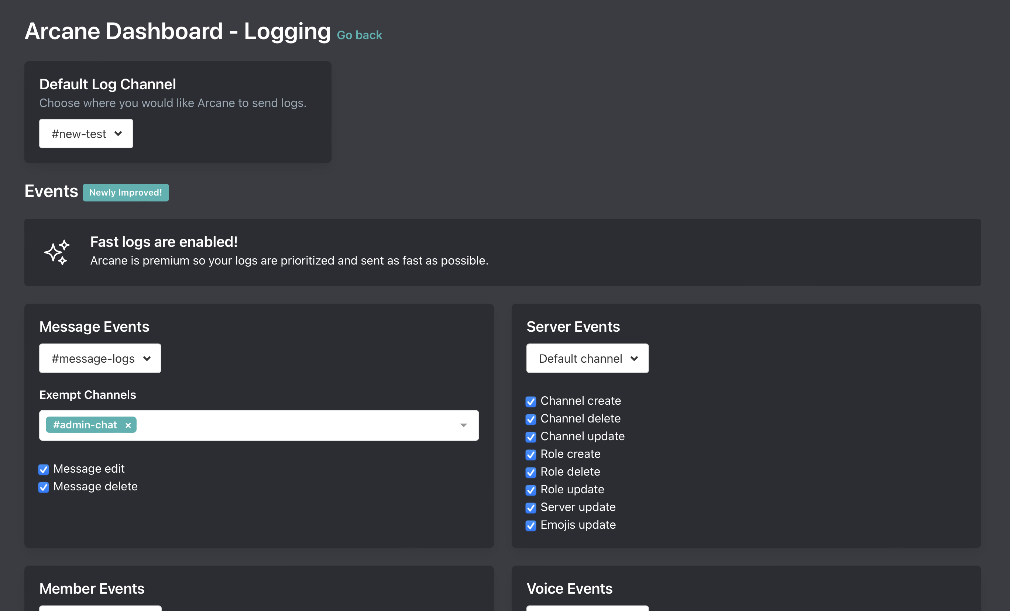Open the #new-test default log channel dropdown
This screenshot has height=611, width=1010.
[86, 134]
